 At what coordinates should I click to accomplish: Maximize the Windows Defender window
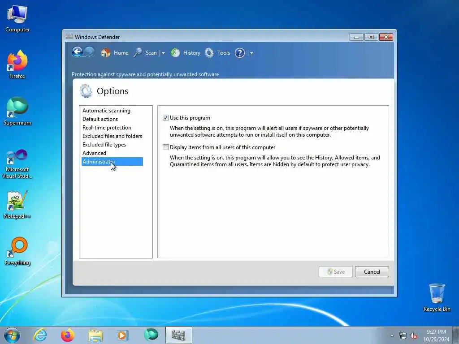click(x=371, y=37)
